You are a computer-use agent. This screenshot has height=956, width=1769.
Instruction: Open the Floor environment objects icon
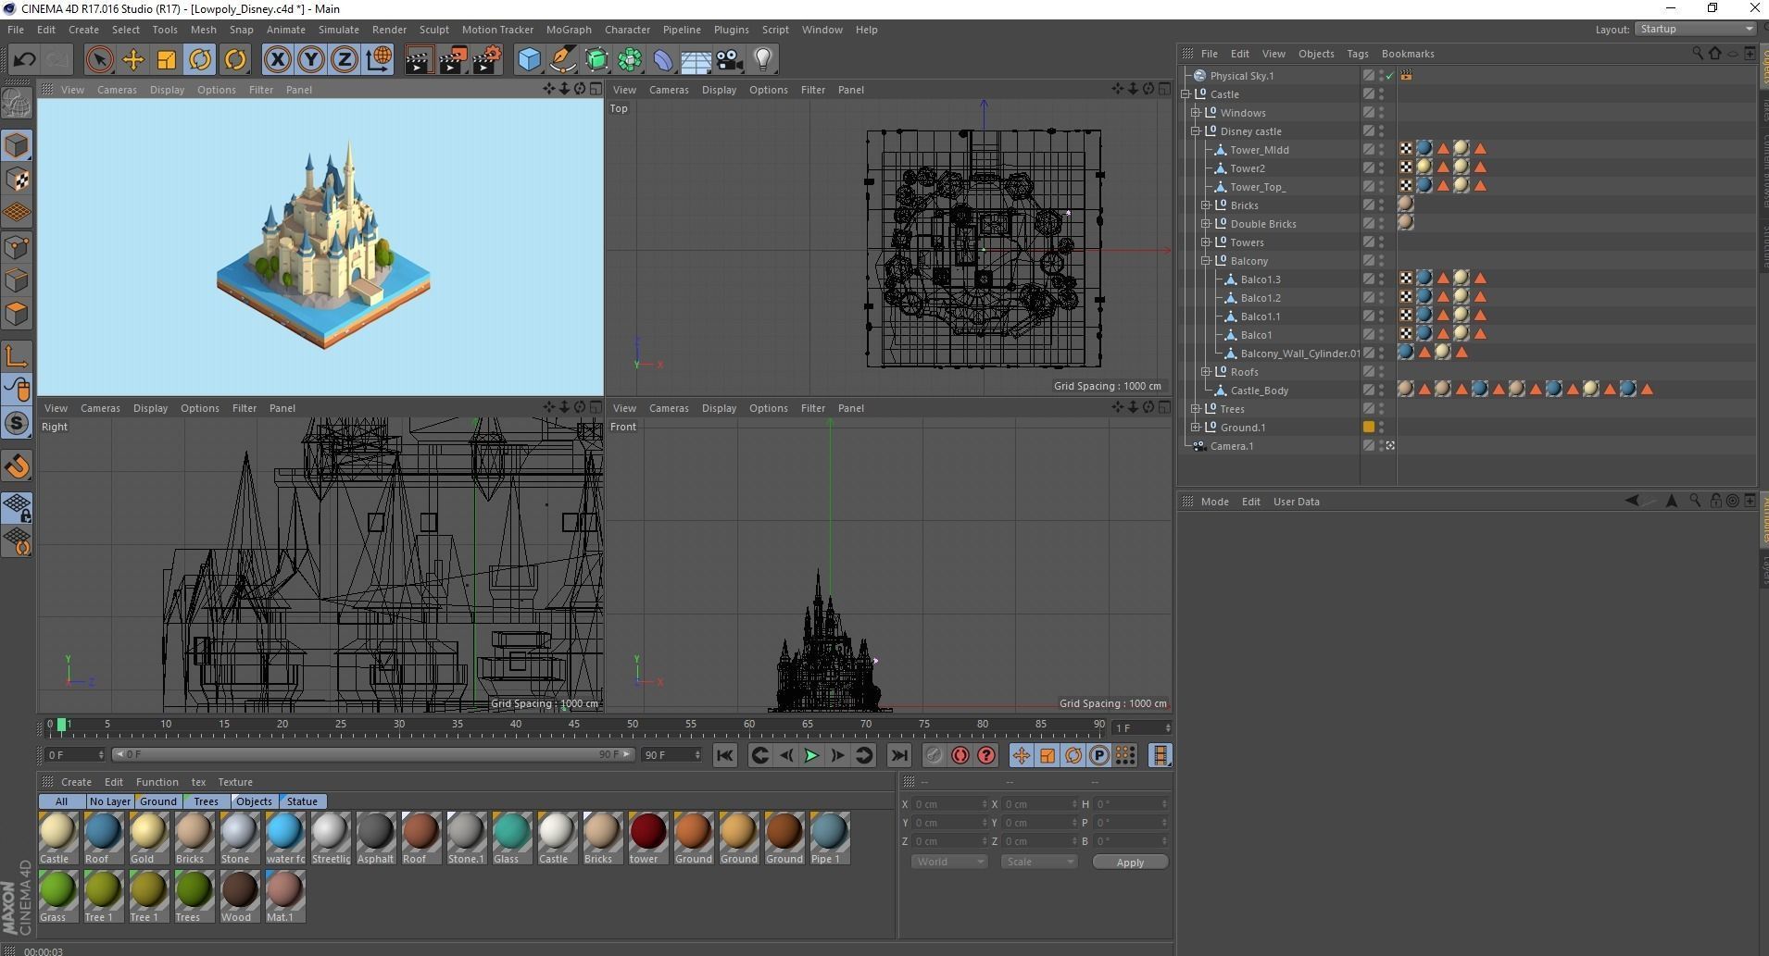696,60
